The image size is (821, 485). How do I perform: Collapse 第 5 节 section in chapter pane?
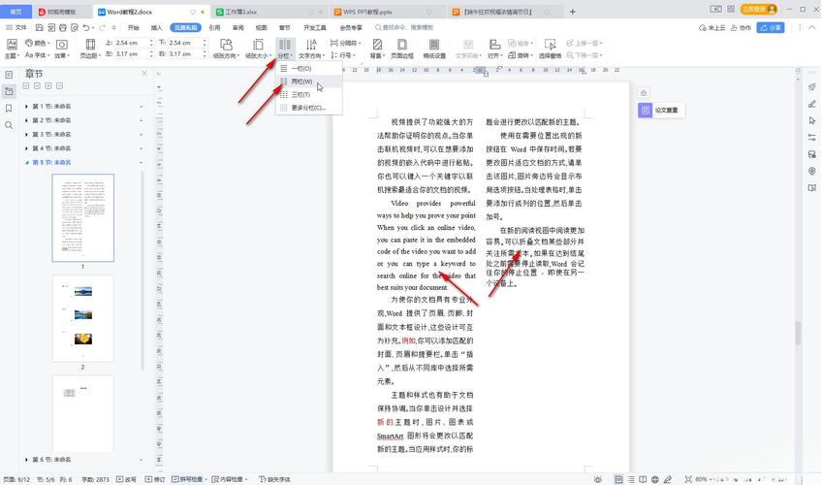click(27, 162)
